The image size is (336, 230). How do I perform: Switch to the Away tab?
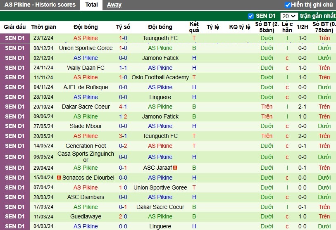114,5
